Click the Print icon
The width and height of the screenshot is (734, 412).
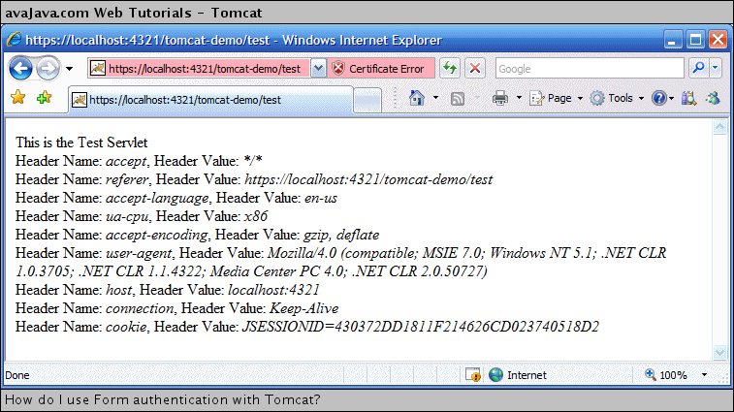tap(500, 98)
